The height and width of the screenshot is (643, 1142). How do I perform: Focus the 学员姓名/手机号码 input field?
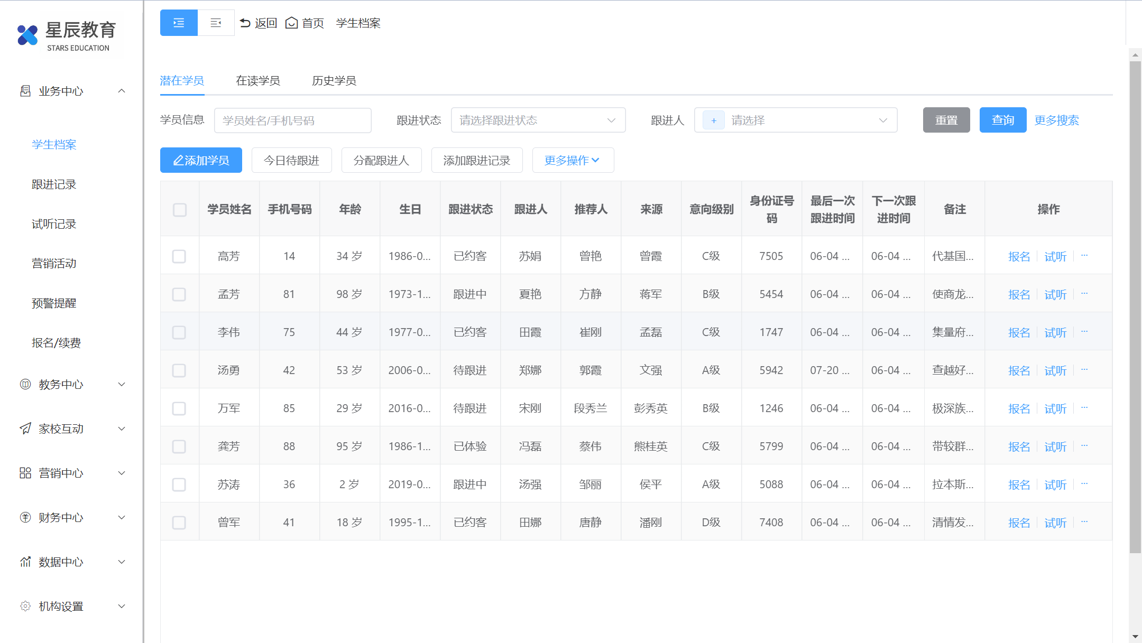[x=293, y=120]
